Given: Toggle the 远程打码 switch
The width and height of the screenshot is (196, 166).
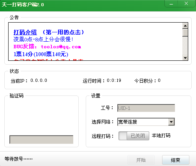Looking at the screenshot, I should 134,136.
